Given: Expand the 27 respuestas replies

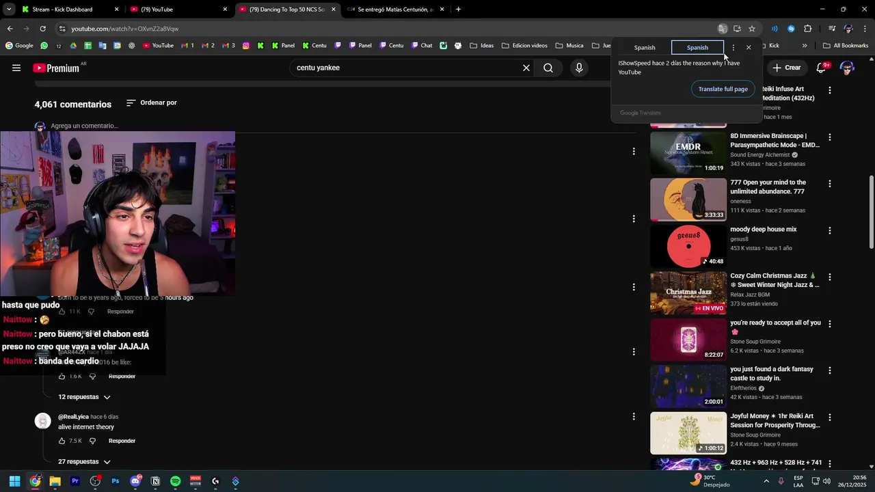Looking at the screenshot, I should [x=84, y=462].
